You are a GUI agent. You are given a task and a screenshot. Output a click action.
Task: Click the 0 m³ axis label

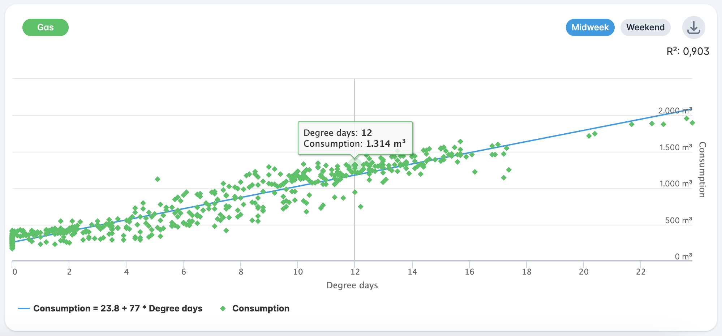(683, 257)
